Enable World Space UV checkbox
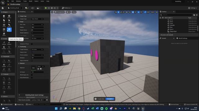199x111 pixels. 32,75
